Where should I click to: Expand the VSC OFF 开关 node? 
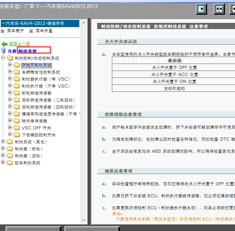(x=10, y=128)
